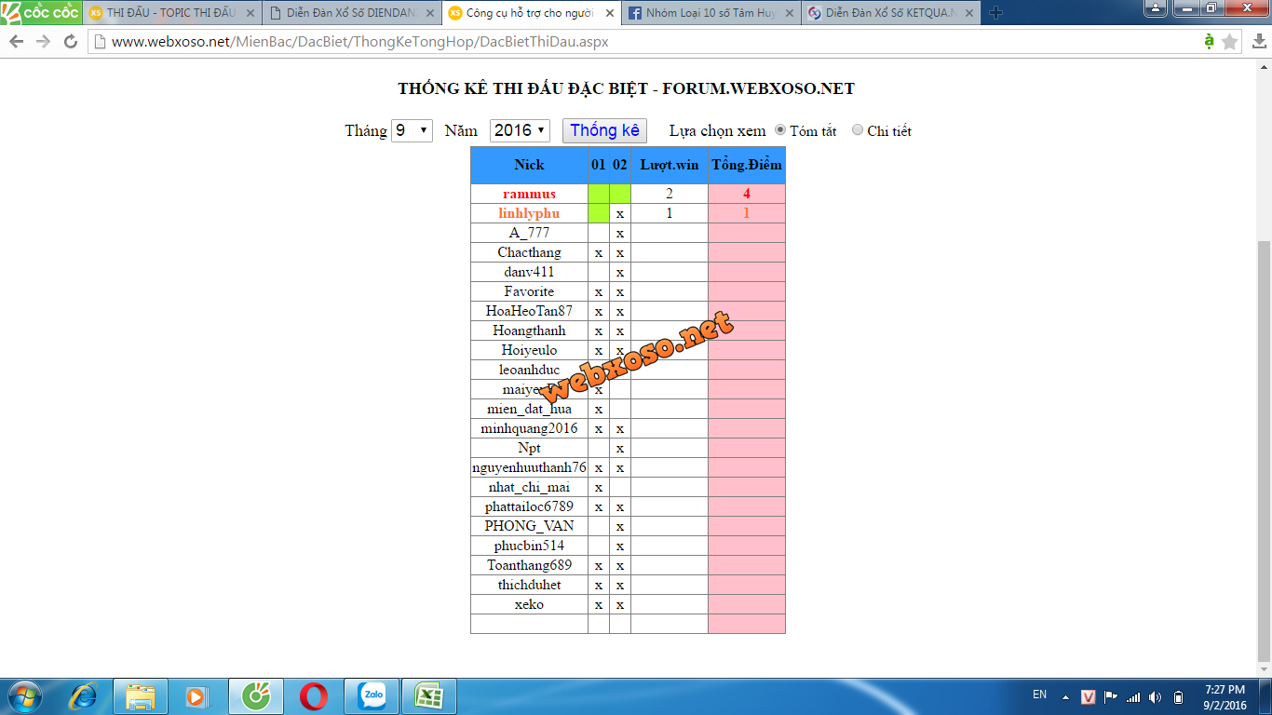
Task: Click the Thống kê button
Action: click(604, 130)
